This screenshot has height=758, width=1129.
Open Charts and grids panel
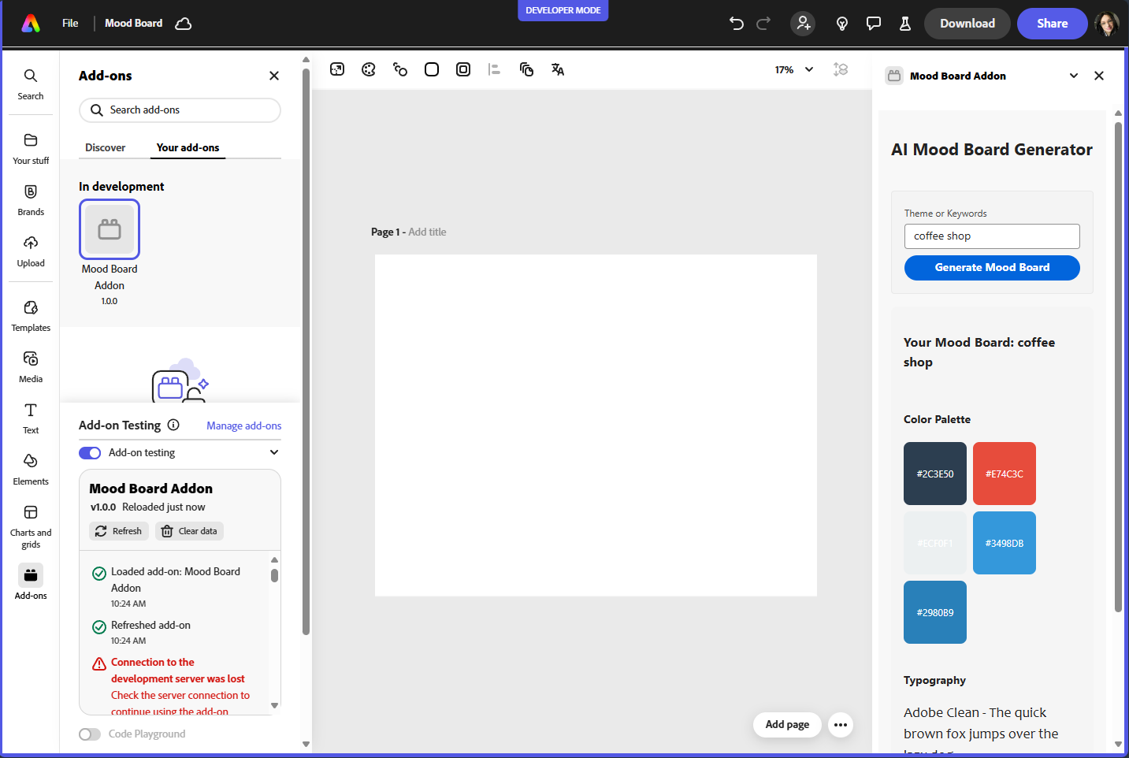pyautogui.click(x=31, y=526)
